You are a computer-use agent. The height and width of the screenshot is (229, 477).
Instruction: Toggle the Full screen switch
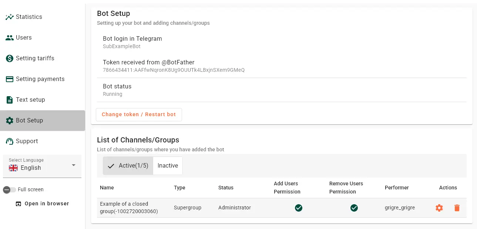(x=10, y=190)
